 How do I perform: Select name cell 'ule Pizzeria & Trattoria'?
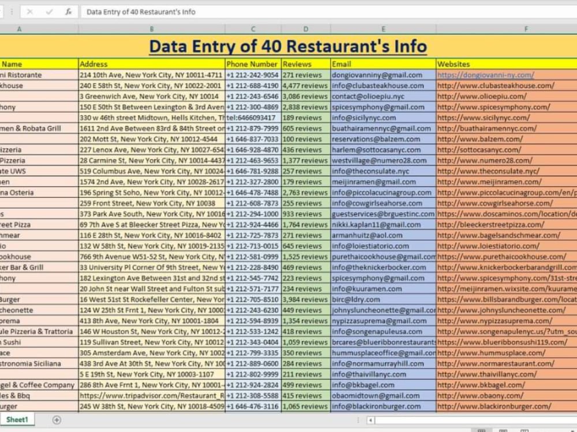(x=39, y=331)
